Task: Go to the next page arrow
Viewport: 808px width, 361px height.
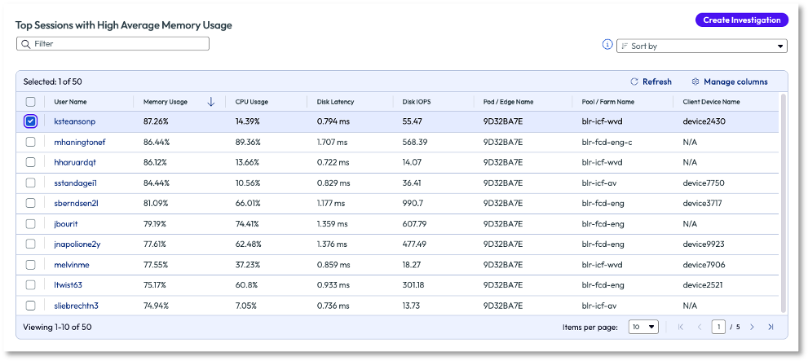Action: click(x=752, y=327)
